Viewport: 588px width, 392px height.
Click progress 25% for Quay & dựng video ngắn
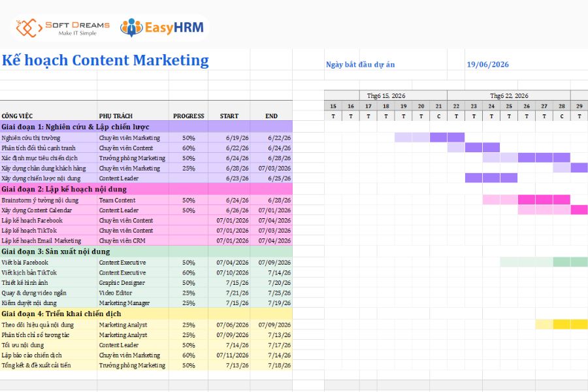point(189,293)
